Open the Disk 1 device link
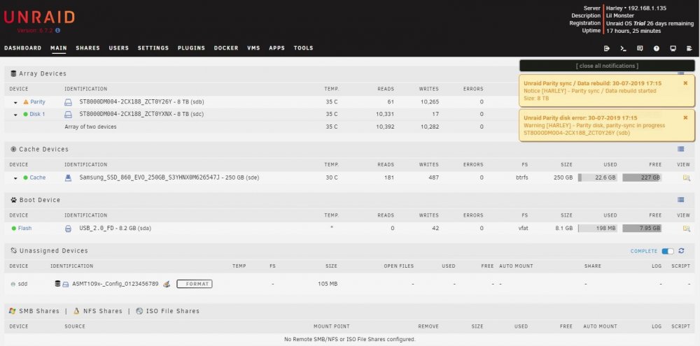 coord(38,115)
